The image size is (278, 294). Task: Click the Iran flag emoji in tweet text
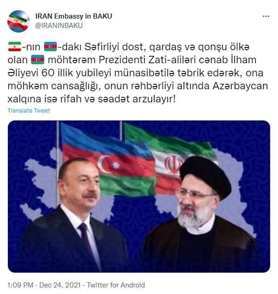[x=14, y=47]
